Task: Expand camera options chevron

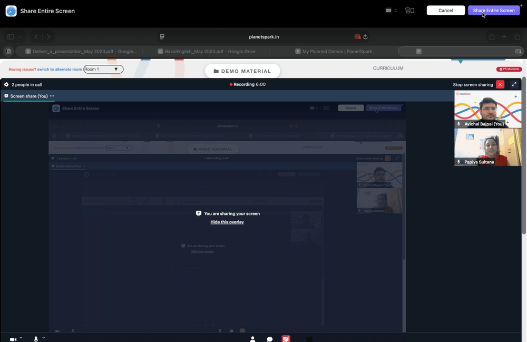Action: pos(21,338)
